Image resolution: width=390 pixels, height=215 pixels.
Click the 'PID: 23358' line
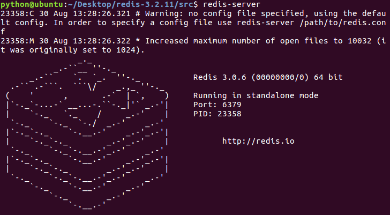217,114
